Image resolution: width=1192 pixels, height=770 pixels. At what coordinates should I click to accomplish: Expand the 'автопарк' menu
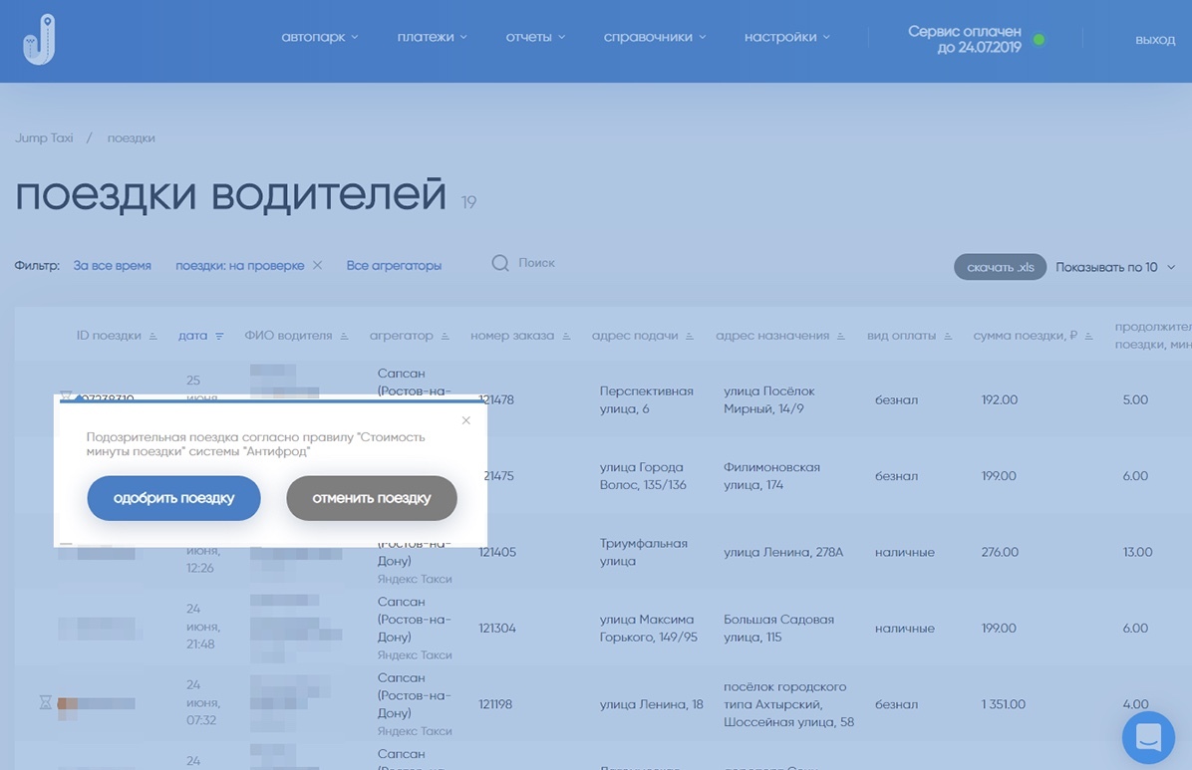[x=319, y=37]
